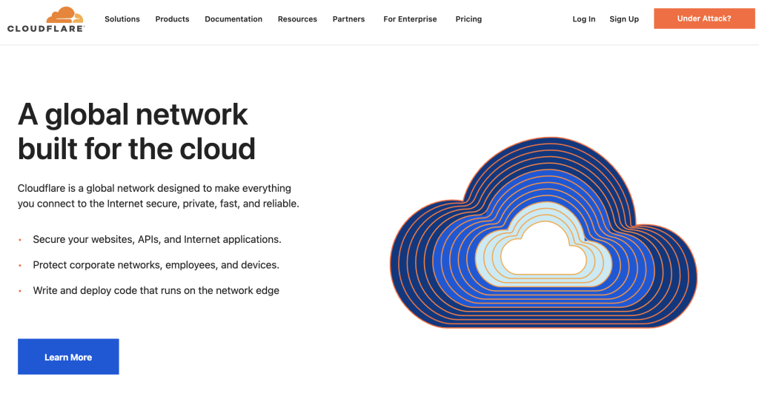Screen dimensions: 759x402
Task: Open the Solutions menu
Action: pyautogui.click(x=122, y=19)
